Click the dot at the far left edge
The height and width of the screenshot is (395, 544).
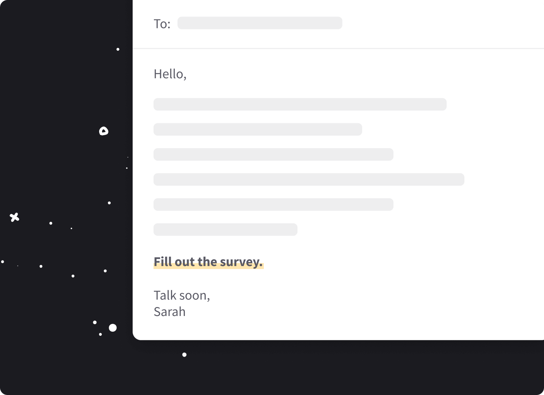tap(3, 262)
